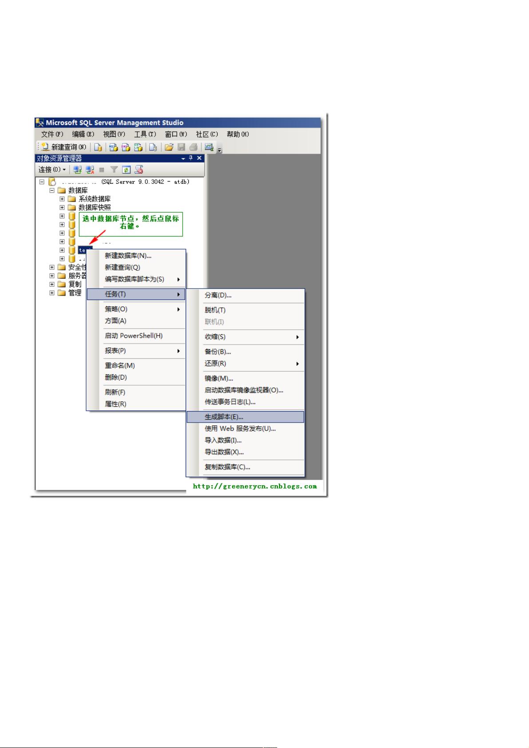Click the Database Engine Query icon
Image resolution: width=529 pixels, height=748 pixels.
(98, 147)
